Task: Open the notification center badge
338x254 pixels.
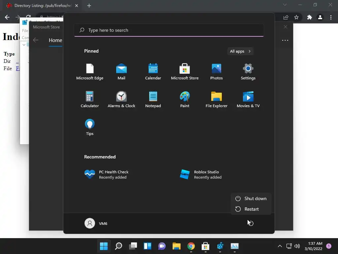Action: coord(329,246)
